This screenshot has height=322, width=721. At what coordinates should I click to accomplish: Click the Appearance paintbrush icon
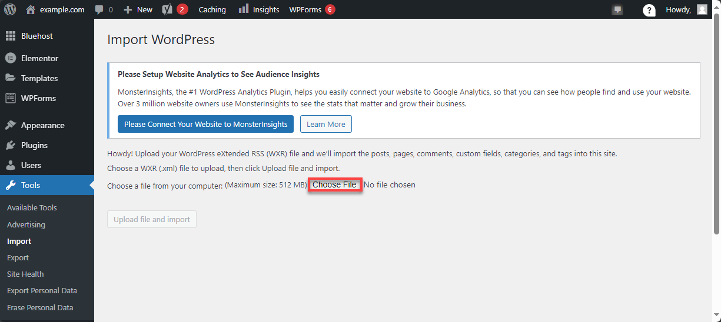click(11, 125)
